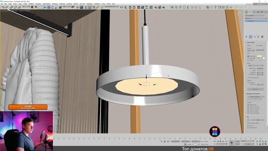268x151 pixels.
Task: Activate the Select and Link tool
Action: click(11, 8)
